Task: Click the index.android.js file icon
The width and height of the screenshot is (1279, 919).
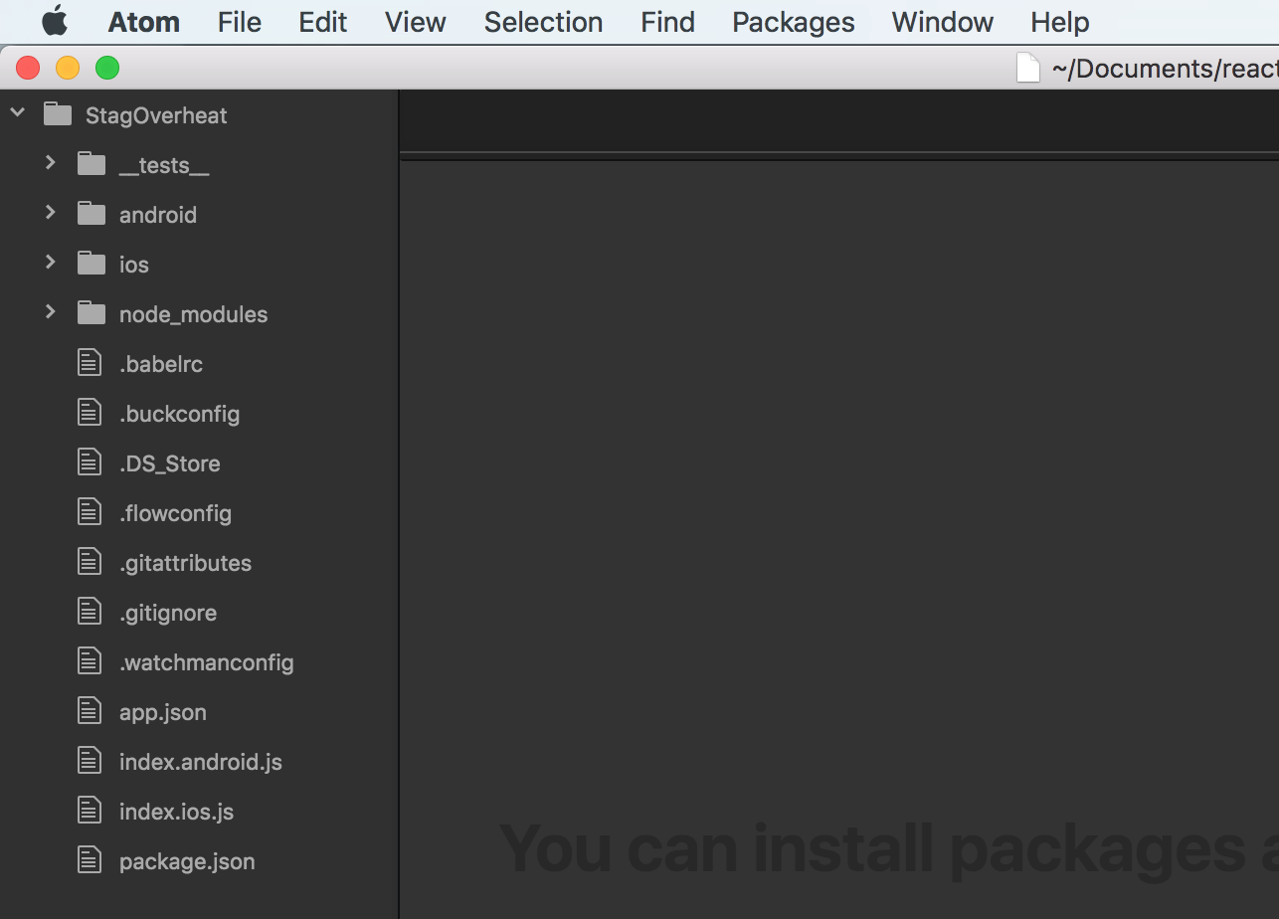Action: 90,761
